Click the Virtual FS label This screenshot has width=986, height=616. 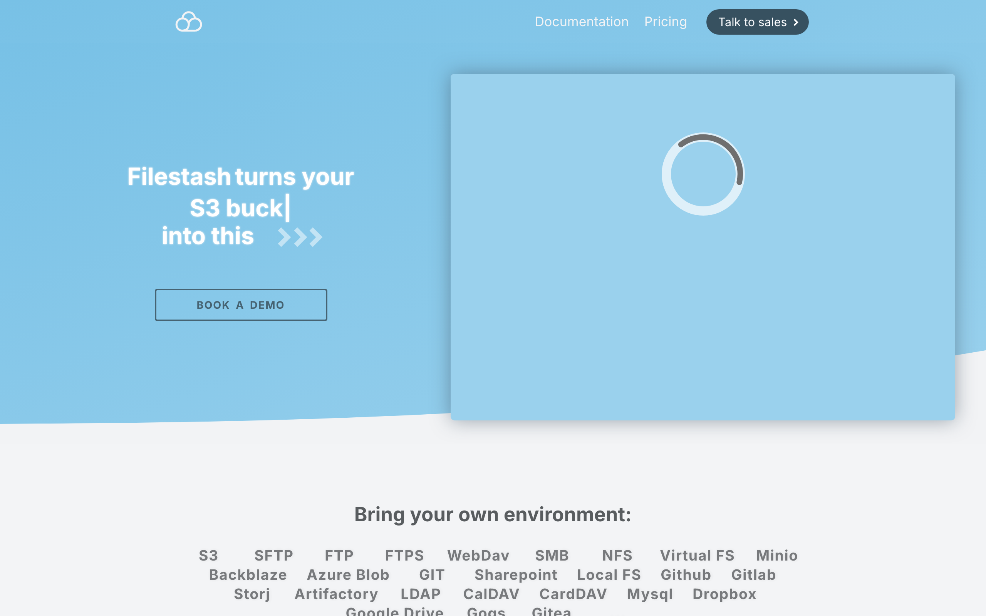[x=697, y=555]
